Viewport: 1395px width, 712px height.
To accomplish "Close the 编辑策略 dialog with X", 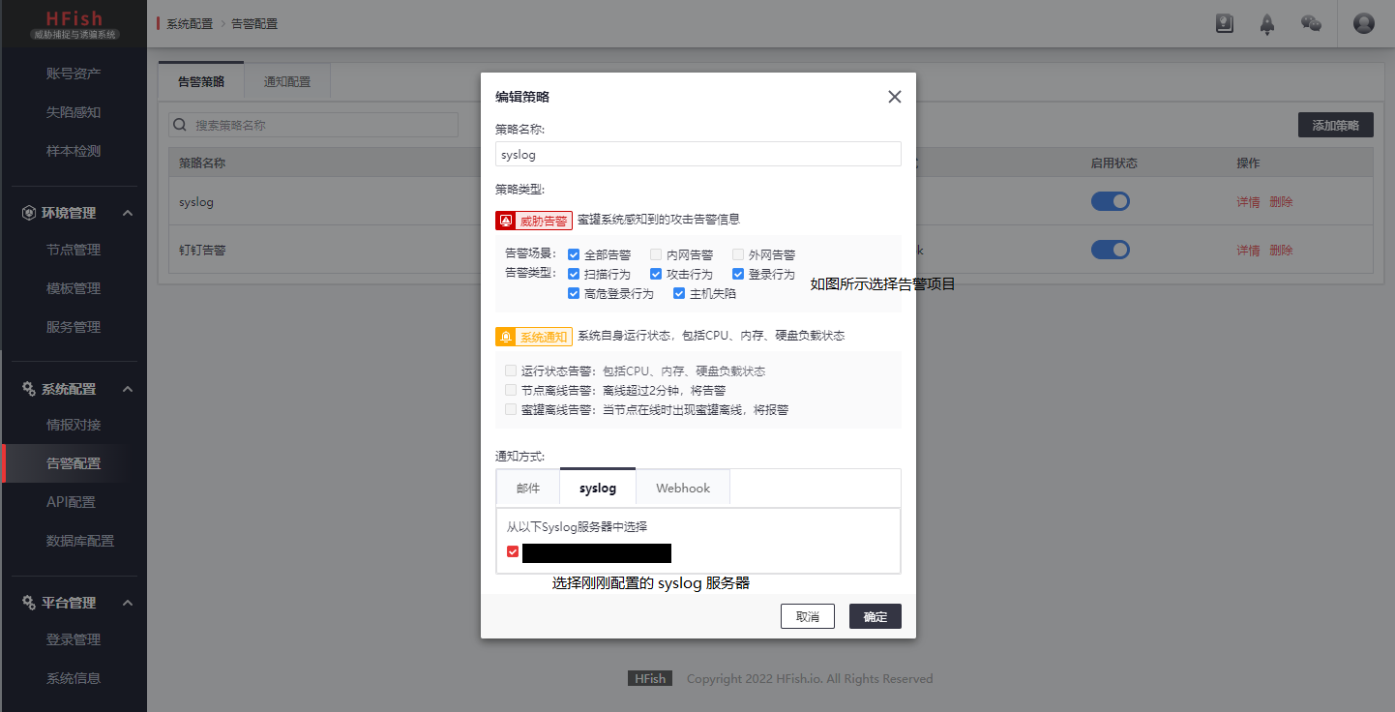I will point(894,97).
